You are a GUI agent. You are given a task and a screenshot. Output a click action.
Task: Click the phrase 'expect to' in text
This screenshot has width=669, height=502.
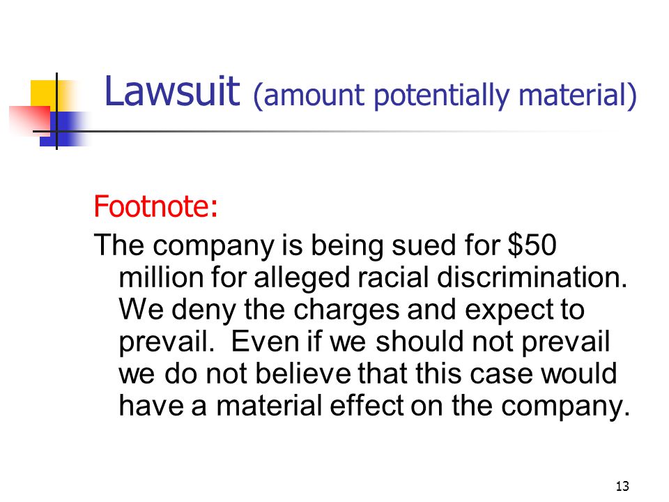pyautogui.click(x=524, y=311)
